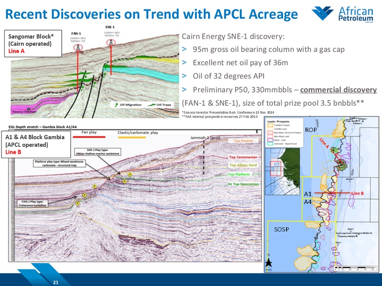This screenshot has width=382, height=286.
Task: Click the red Fan play legend line
Action: pos(89,137)
